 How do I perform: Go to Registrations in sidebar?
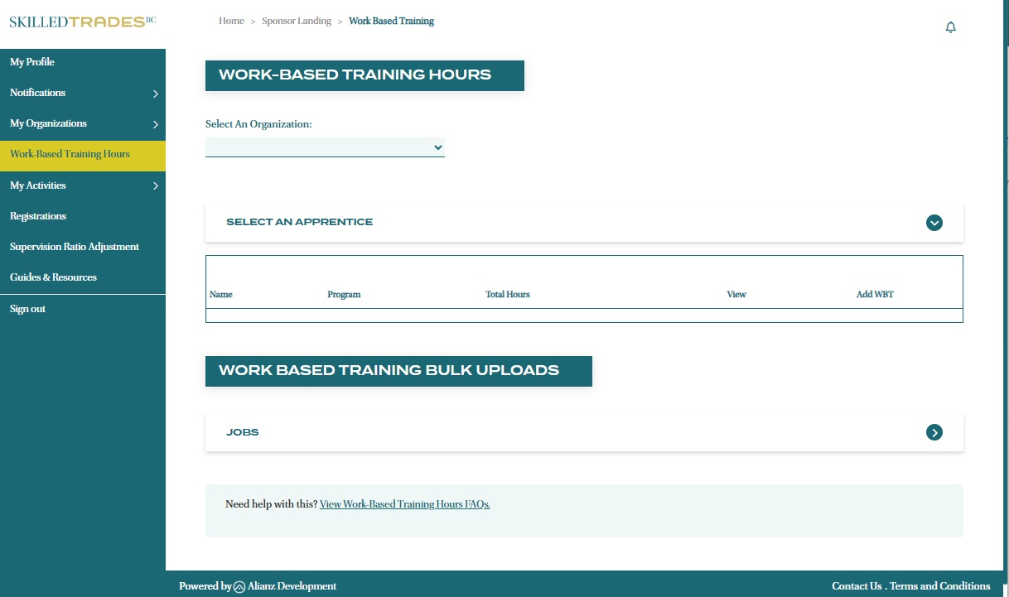pos(38,216)
